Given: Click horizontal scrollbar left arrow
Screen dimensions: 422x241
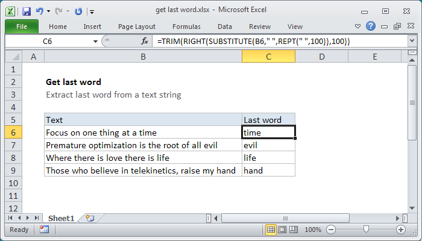Looking at the screenshot, I should pos(216,218).
